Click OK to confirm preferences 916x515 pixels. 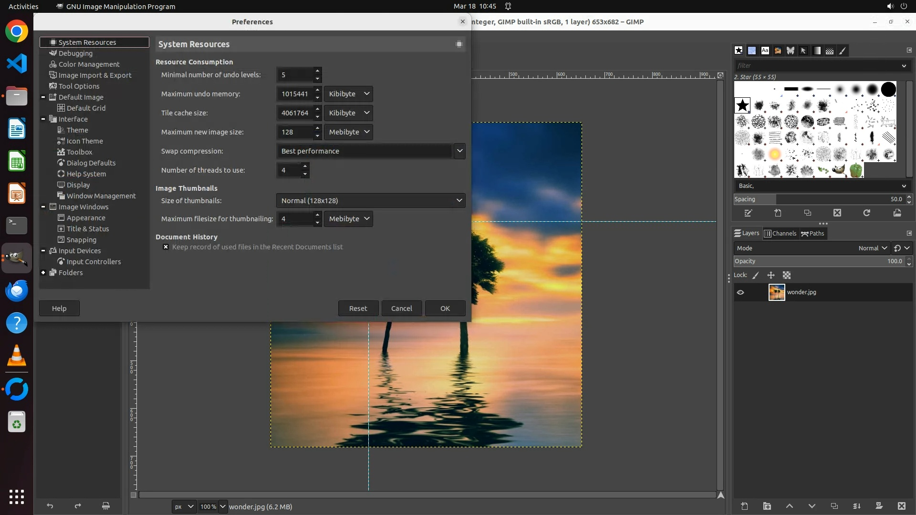(x=445, y=309)
